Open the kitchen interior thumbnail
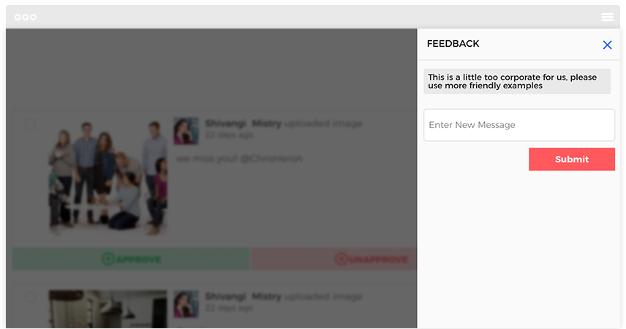 pos(108,309)
